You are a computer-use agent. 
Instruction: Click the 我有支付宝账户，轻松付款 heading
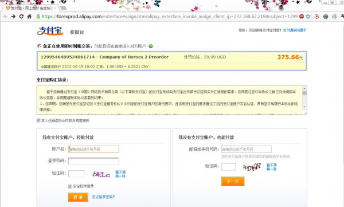tap(68, 138)
